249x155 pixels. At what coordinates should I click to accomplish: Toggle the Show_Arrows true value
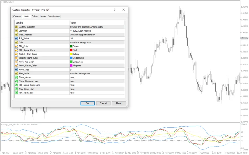(72, 77)
